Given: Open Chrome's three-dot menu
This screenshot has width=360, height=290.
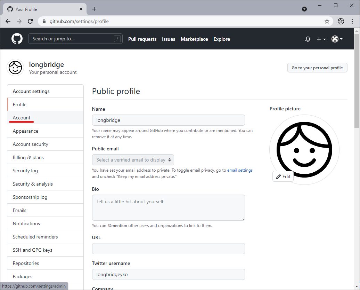Looking at the screenshot, I should click(x=352, y=21).
